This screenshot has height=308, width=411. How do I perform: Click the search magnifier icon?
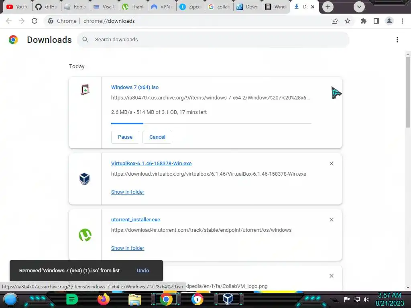click(85, 40)
